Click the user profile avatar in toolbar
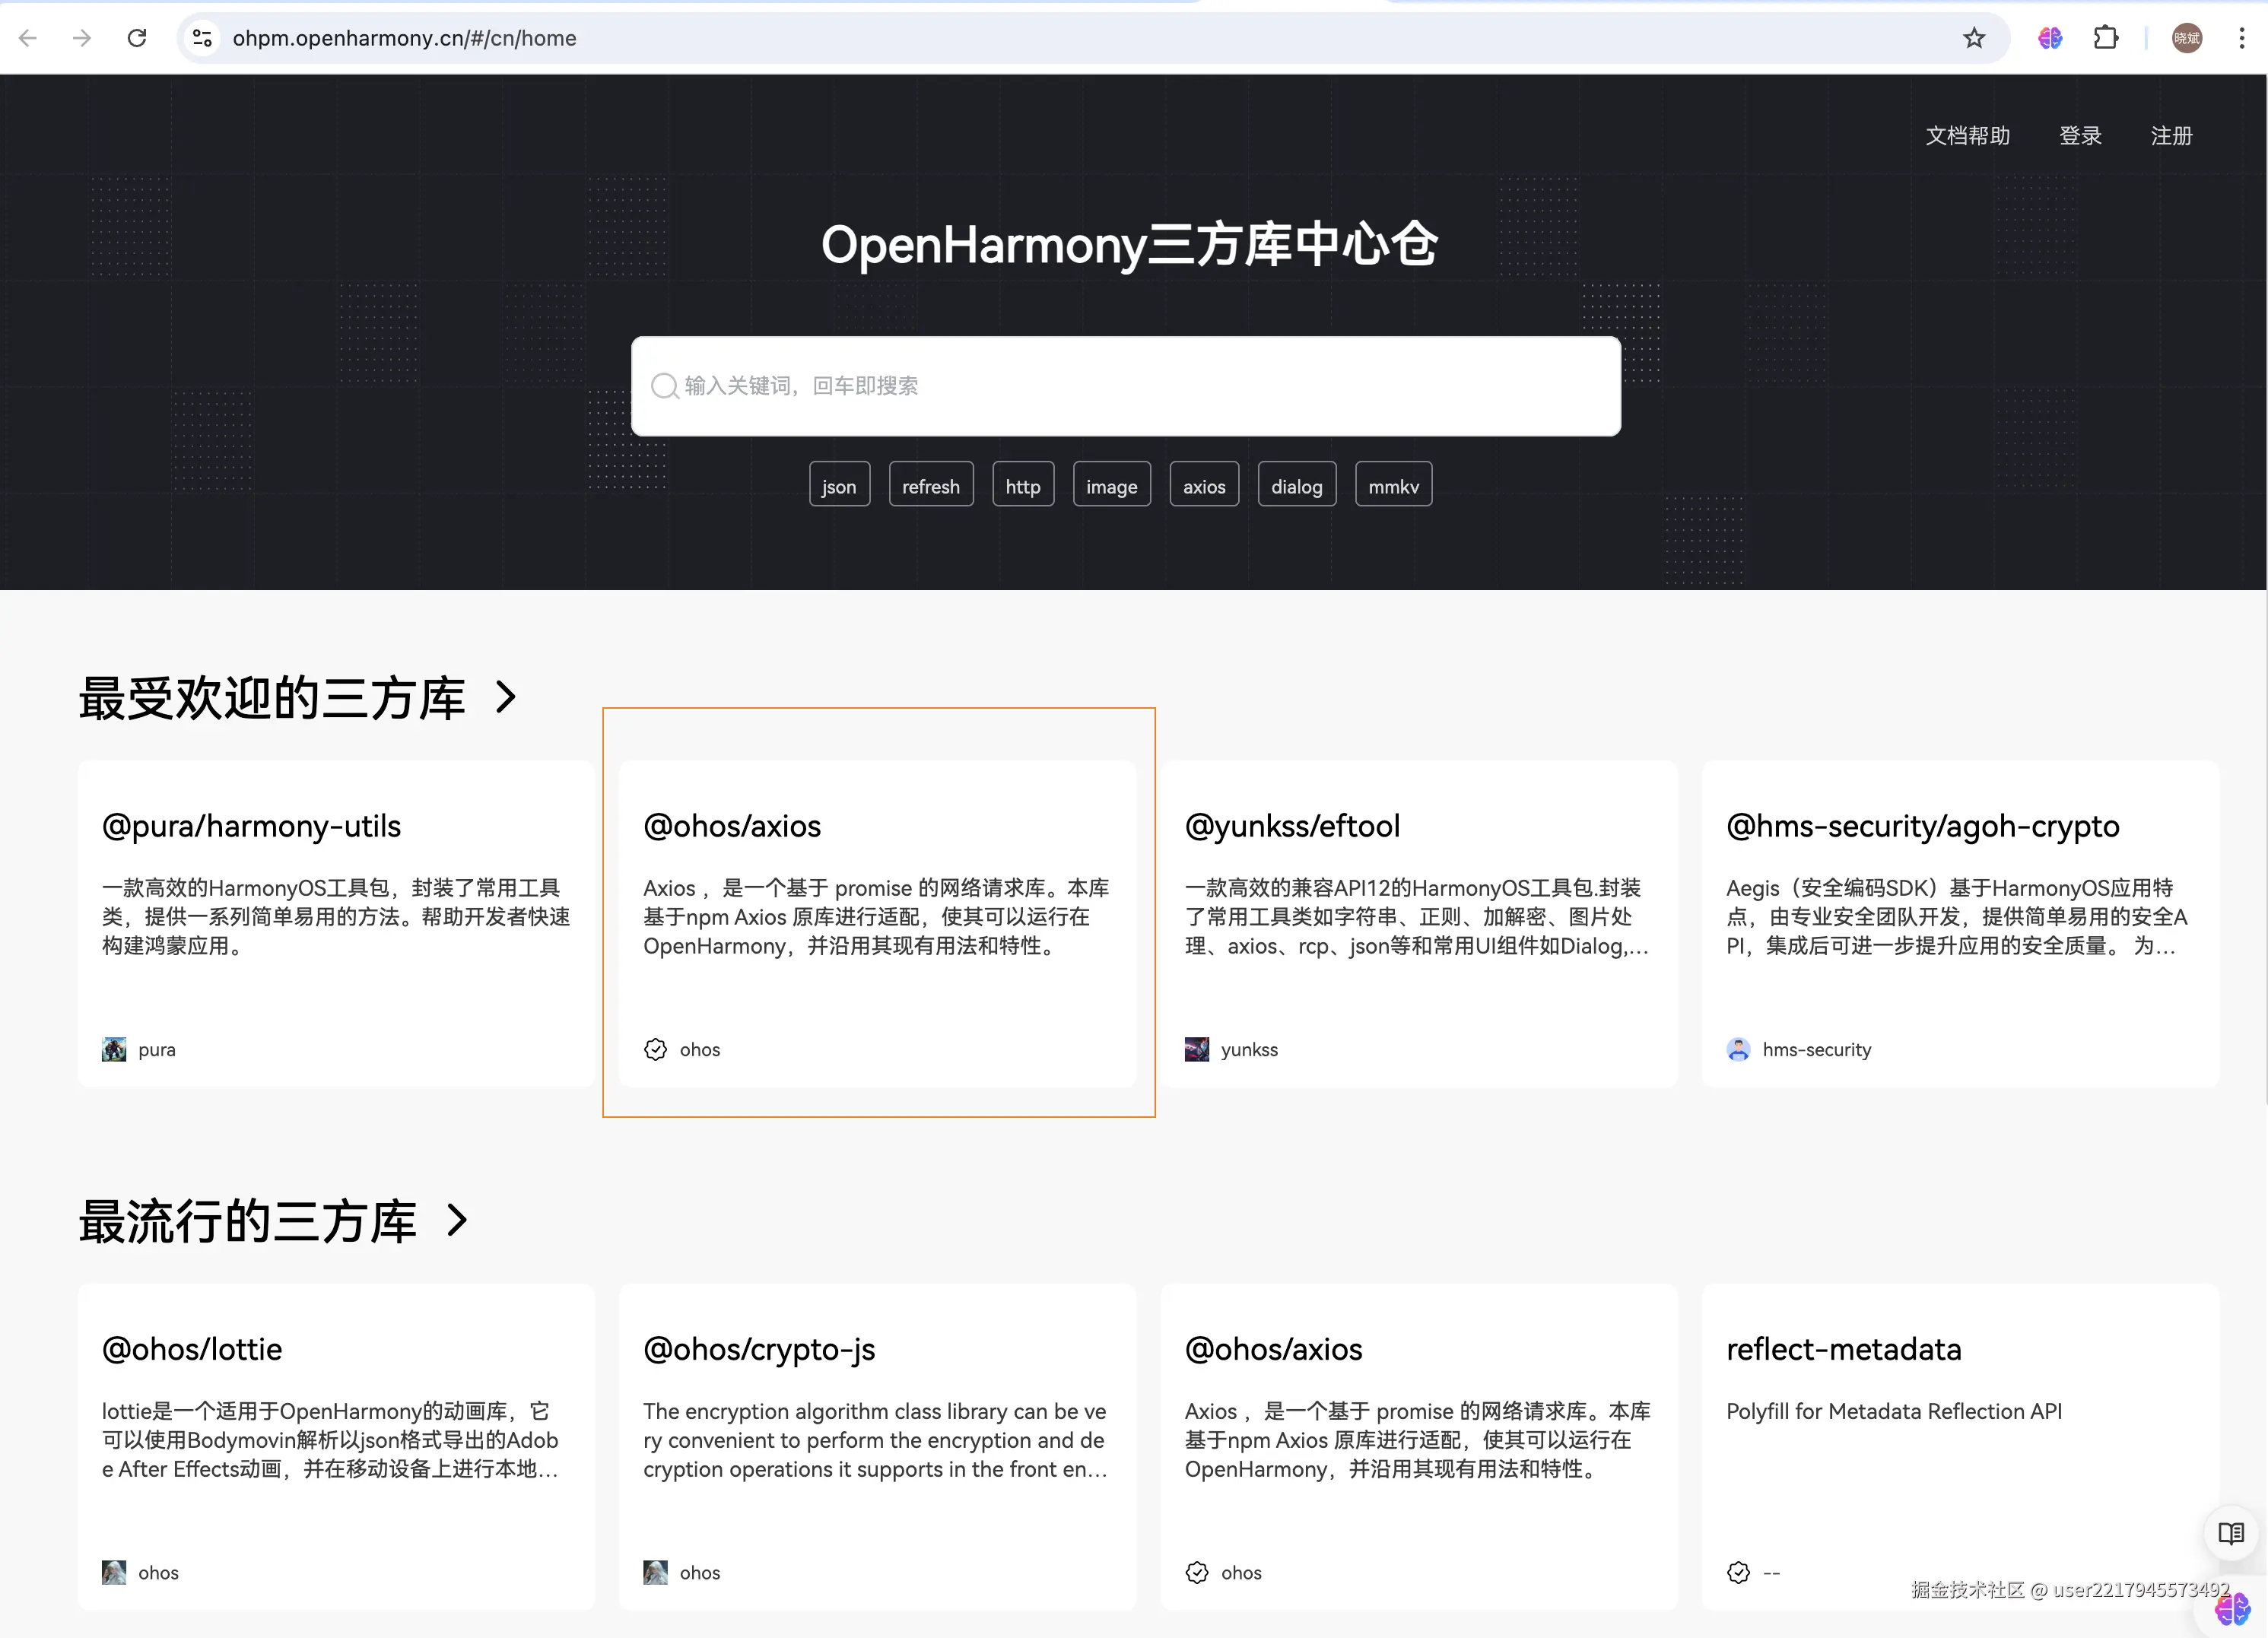Image resolution: width=2268 pixels, height=1638 pixels. [2186, 38]
